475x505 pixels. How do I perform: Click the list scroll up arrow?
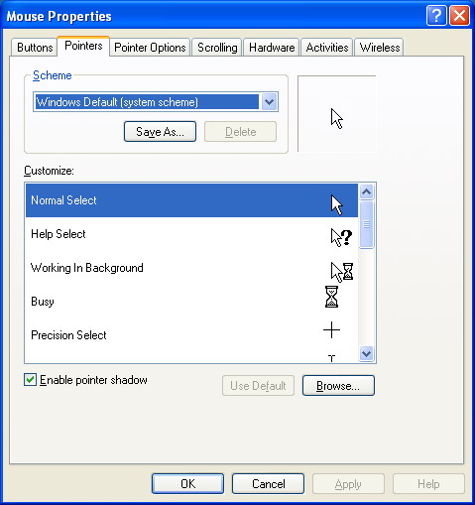point(366,191)
